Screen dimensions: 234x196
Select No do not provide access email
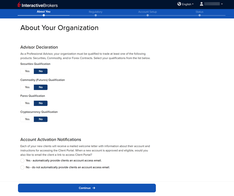[x=22, y=168]
